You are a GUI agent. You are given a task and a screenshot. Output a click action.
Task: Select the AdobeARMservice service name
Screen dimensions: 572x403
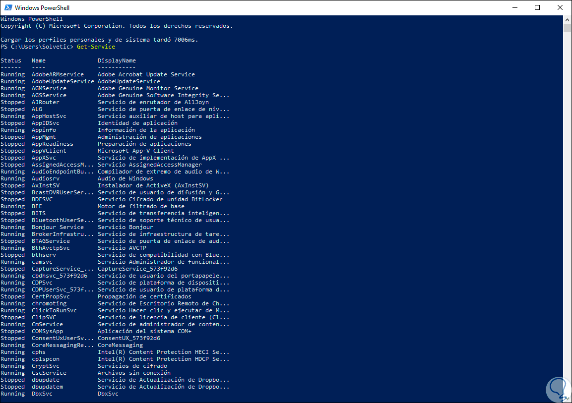[x=58, y=74]
